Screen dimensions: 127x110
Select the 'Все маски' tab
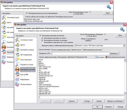point(100,57)
